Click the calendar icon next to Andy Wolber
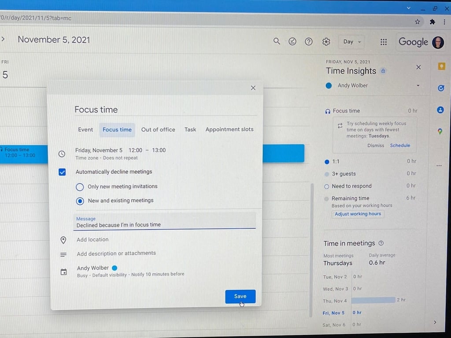This screenshot has height=338, width=451. 63,272
